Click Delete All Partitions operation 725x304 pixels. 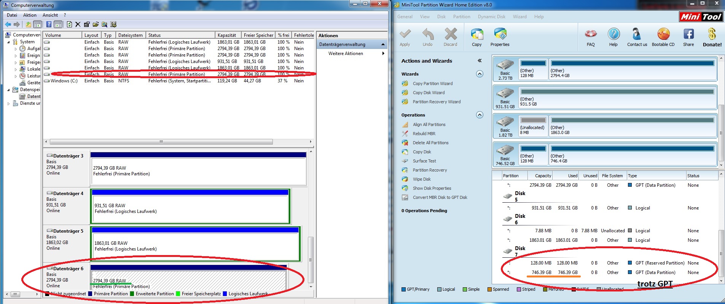(430, 143)
